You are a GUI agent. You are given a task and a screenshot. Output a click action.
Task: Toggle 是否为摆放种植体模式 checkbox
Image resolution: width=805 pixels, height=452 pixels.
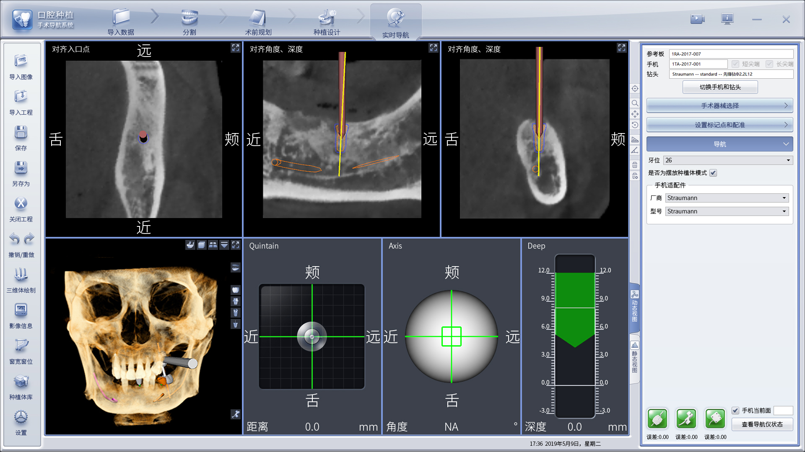[x=713, y=173]
